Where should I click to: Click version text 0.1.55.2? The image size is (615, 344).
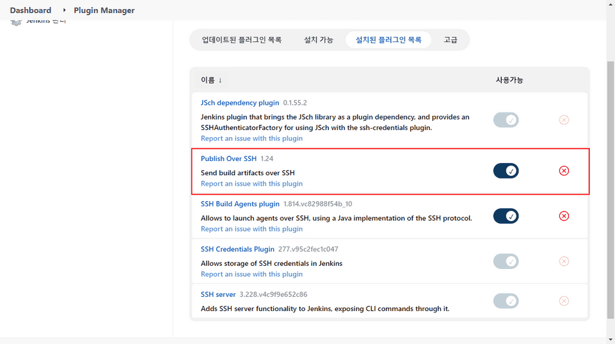(x=295, y=103)
